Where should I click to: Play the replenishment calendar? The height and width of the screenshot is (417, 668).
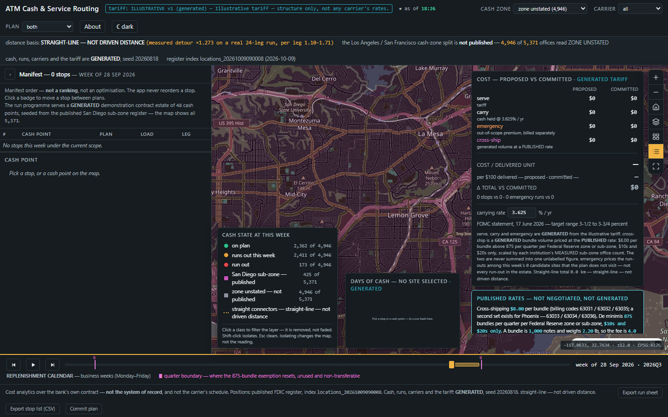pyautogui.click(x=33, y=365)
